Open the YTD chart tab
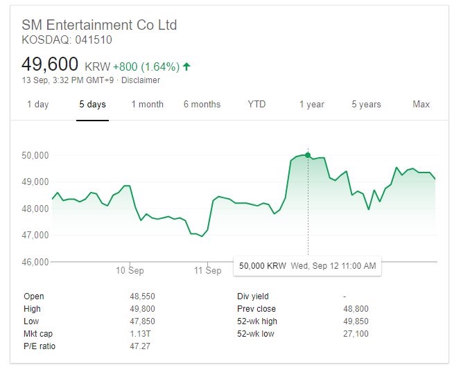 (256, 105)
